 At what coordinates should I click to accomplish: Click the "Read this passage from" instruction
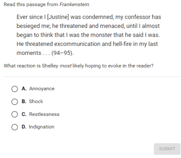point(31,4)
